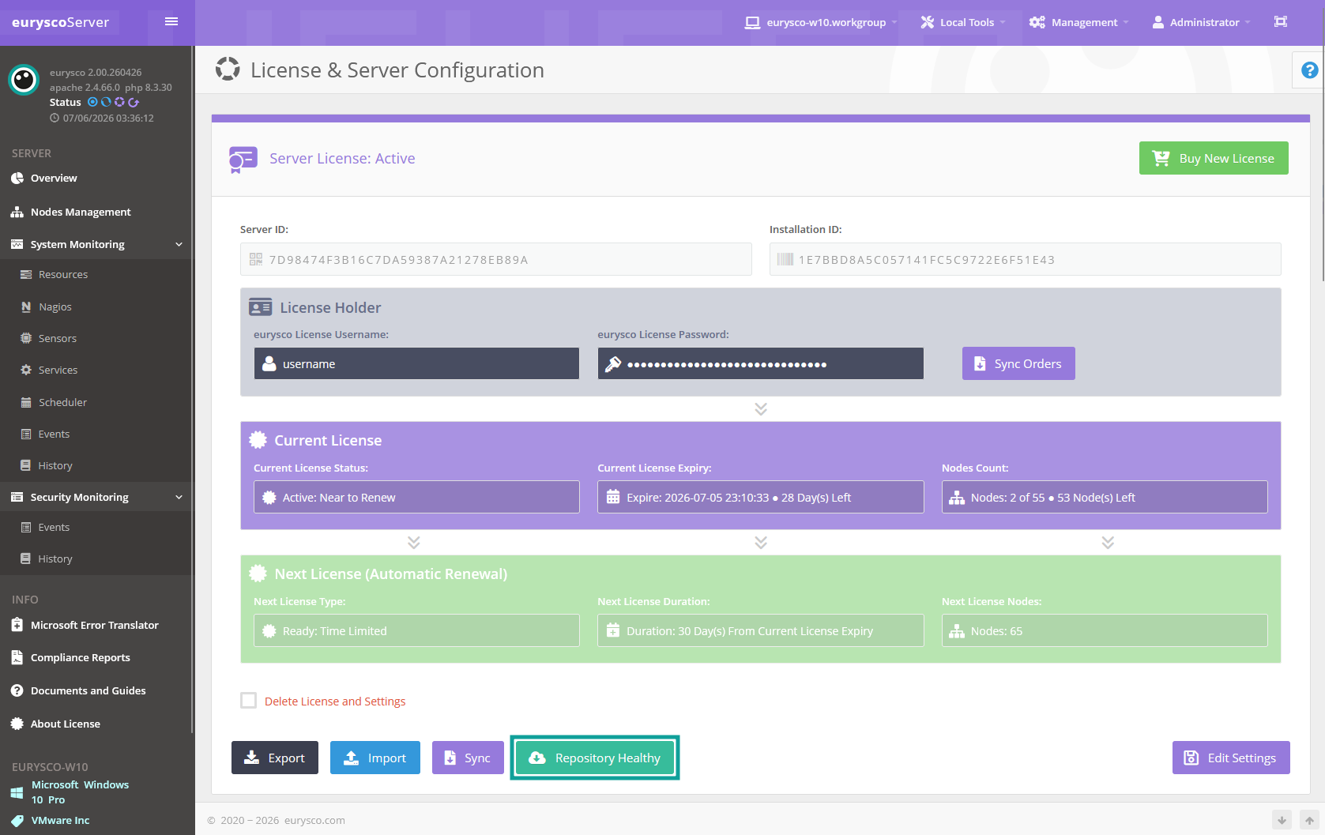Image resolution: width=1325 pixels, height=835 pixels.
Task: Open the help question mark icon
Action: point(1309,70)
